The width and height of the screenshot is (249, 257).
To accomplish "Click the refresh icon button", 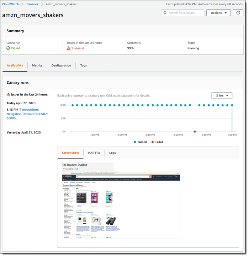I will [238, 13].
